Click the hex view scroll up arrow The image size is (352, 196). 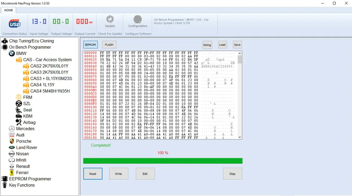point(240,54)
